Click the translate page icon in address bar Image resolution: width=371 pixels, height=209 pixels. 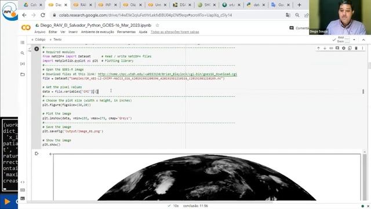[288, 15]
